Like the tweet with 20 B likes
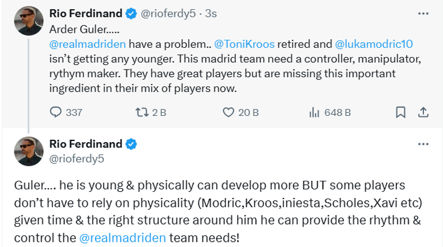Viewport: 443px width, 247px height. click(228, 112)
